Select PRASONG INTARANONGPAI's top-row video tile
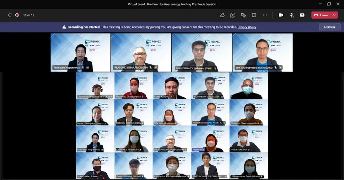This screenshot has width=344, height=180. click(141, 52)
